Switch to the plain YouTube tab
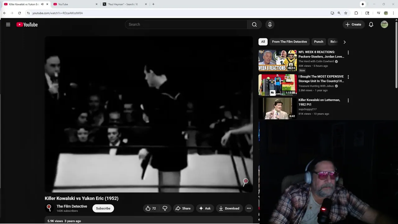Viewport: 398px width, 224px height. click(75, 4)
